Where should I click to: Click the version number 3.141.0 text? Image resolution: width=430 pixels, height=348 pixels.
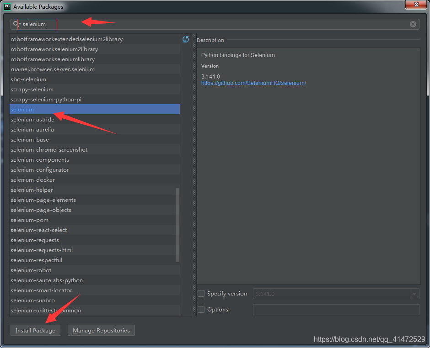click(210, 76)
